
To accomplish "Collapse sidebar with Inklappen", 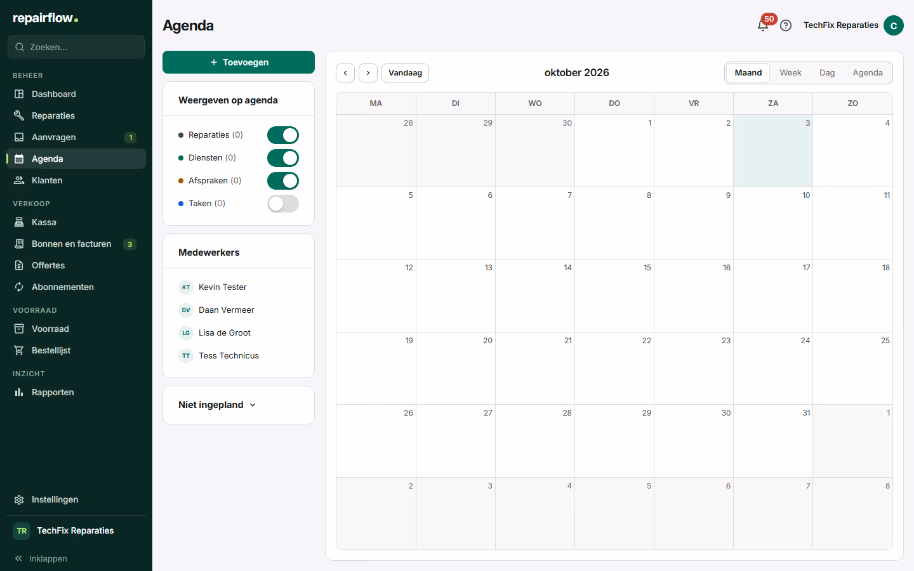I will pyautogui.click(x=41, y=558).
